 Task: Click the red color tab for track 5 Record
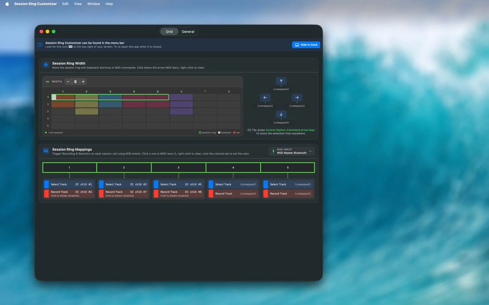(266, 194)
